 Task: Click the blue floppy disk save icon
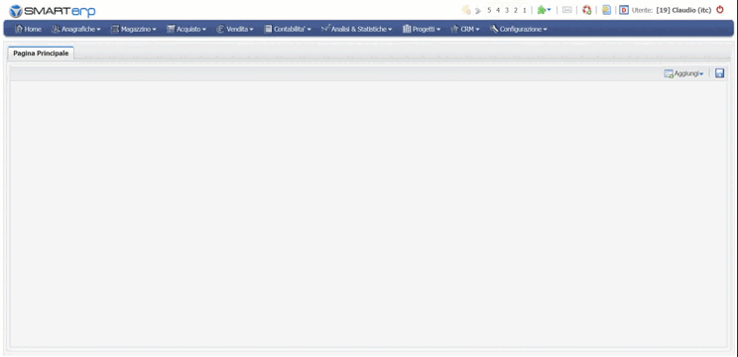719,73
